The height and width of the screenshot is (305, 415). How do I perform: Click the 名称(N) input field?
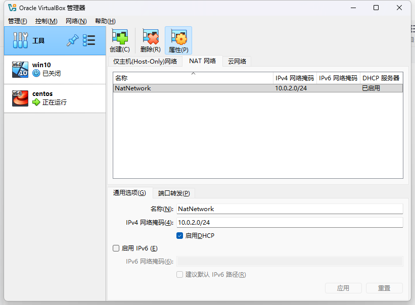pos(290,209)
